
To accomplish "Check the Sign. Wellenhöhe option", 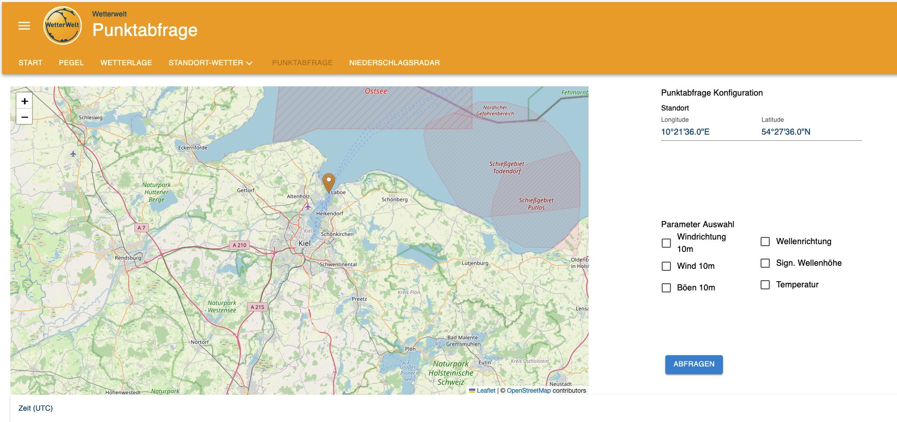I will pyautogui.click(x=765, y=263).
